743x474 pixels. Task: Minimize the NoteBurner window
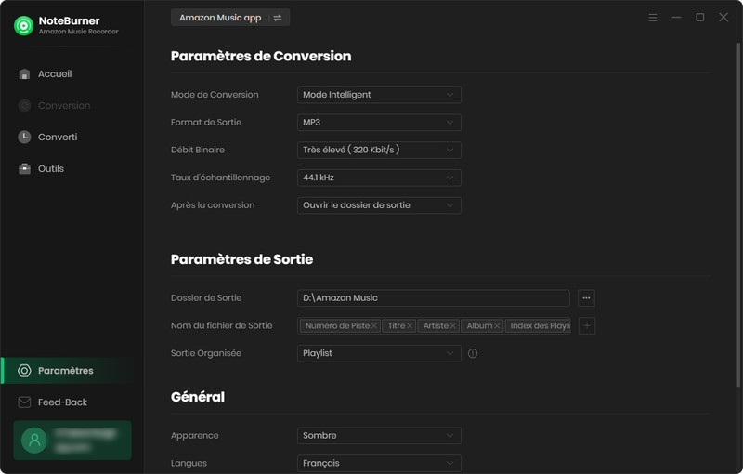[x=676, y=18]
